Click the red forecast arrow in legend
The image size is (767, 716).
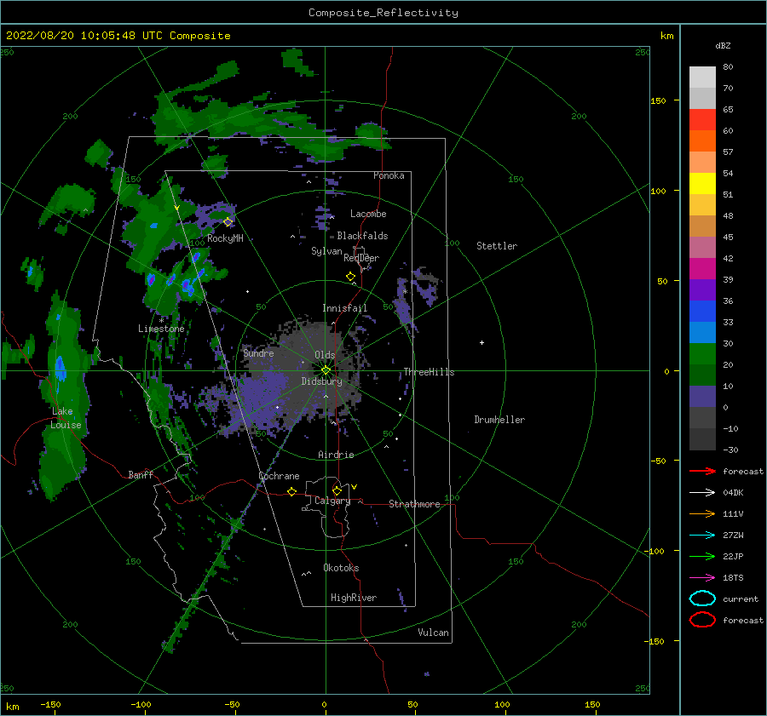(x=702, y=471)
